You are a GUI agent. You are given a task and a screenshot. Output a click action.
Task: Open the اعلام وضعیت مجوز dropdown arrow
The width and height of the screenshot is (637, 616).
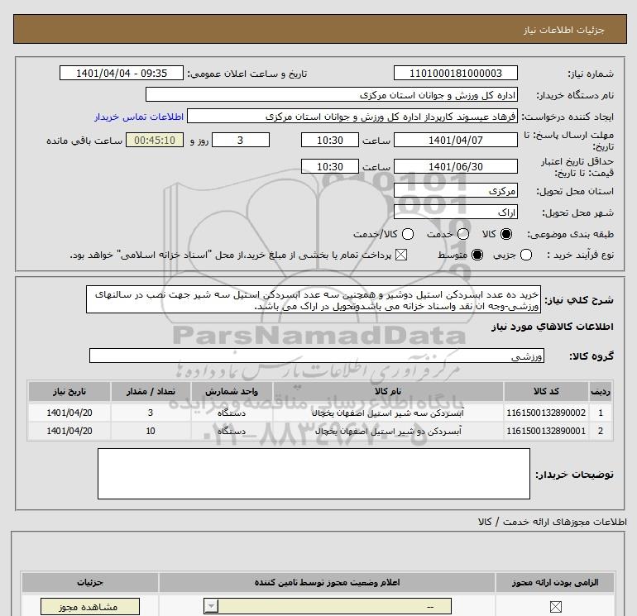(x=211, y=607)
